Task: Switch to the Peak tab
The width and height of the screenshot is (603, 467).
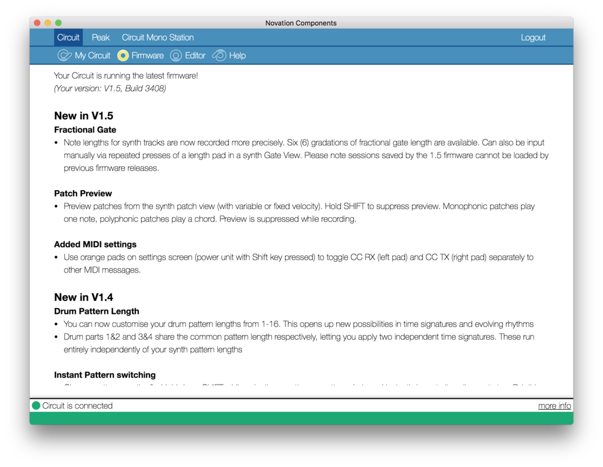Action: coord(100,37)
